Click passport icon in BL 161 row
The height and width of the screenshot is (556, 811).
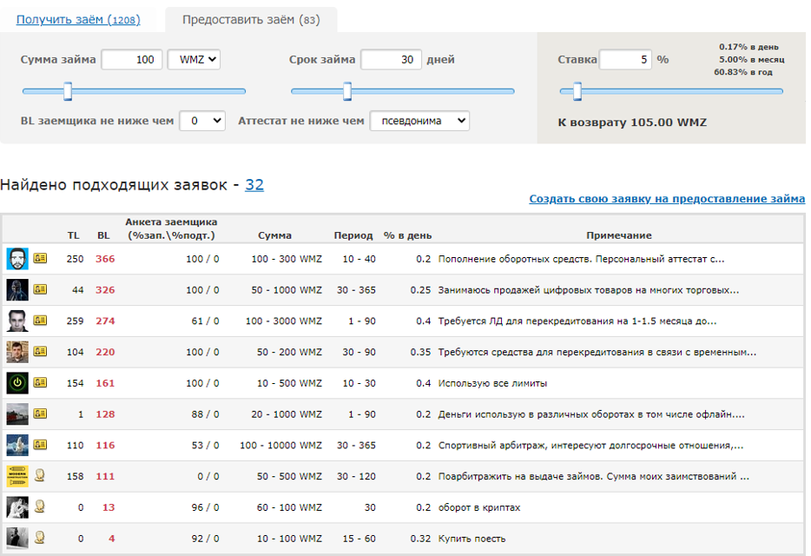pos(40,382)
